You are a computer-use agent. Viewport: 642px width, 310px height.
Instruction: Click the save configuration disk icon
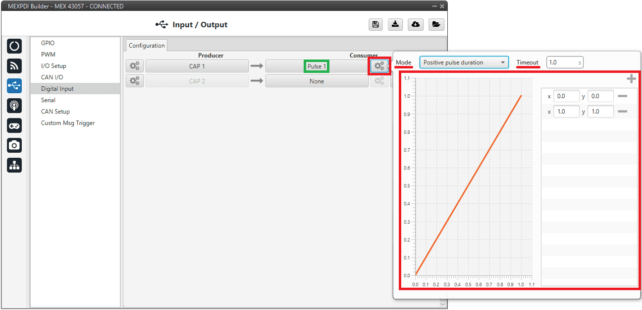tap(376, 25)
